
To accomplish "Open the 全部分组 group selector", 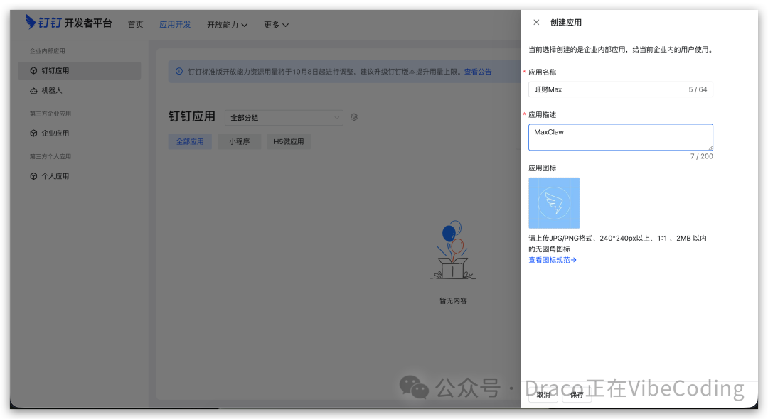I will click(x=284, y=117).
